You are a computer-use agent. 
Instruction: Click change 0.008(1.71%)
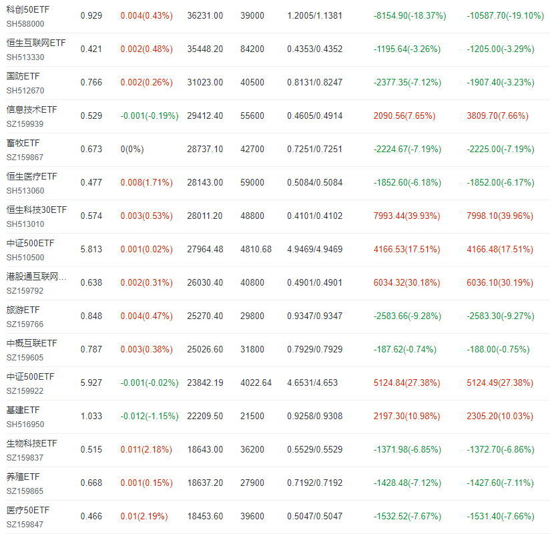(x=147, y=182)
